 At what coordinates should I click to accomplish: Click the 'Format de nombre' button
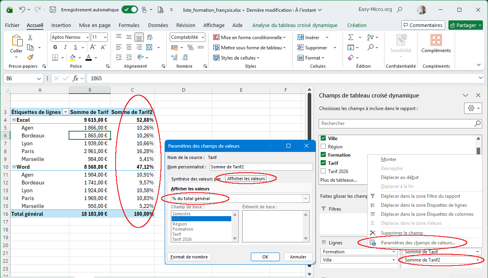189,257
